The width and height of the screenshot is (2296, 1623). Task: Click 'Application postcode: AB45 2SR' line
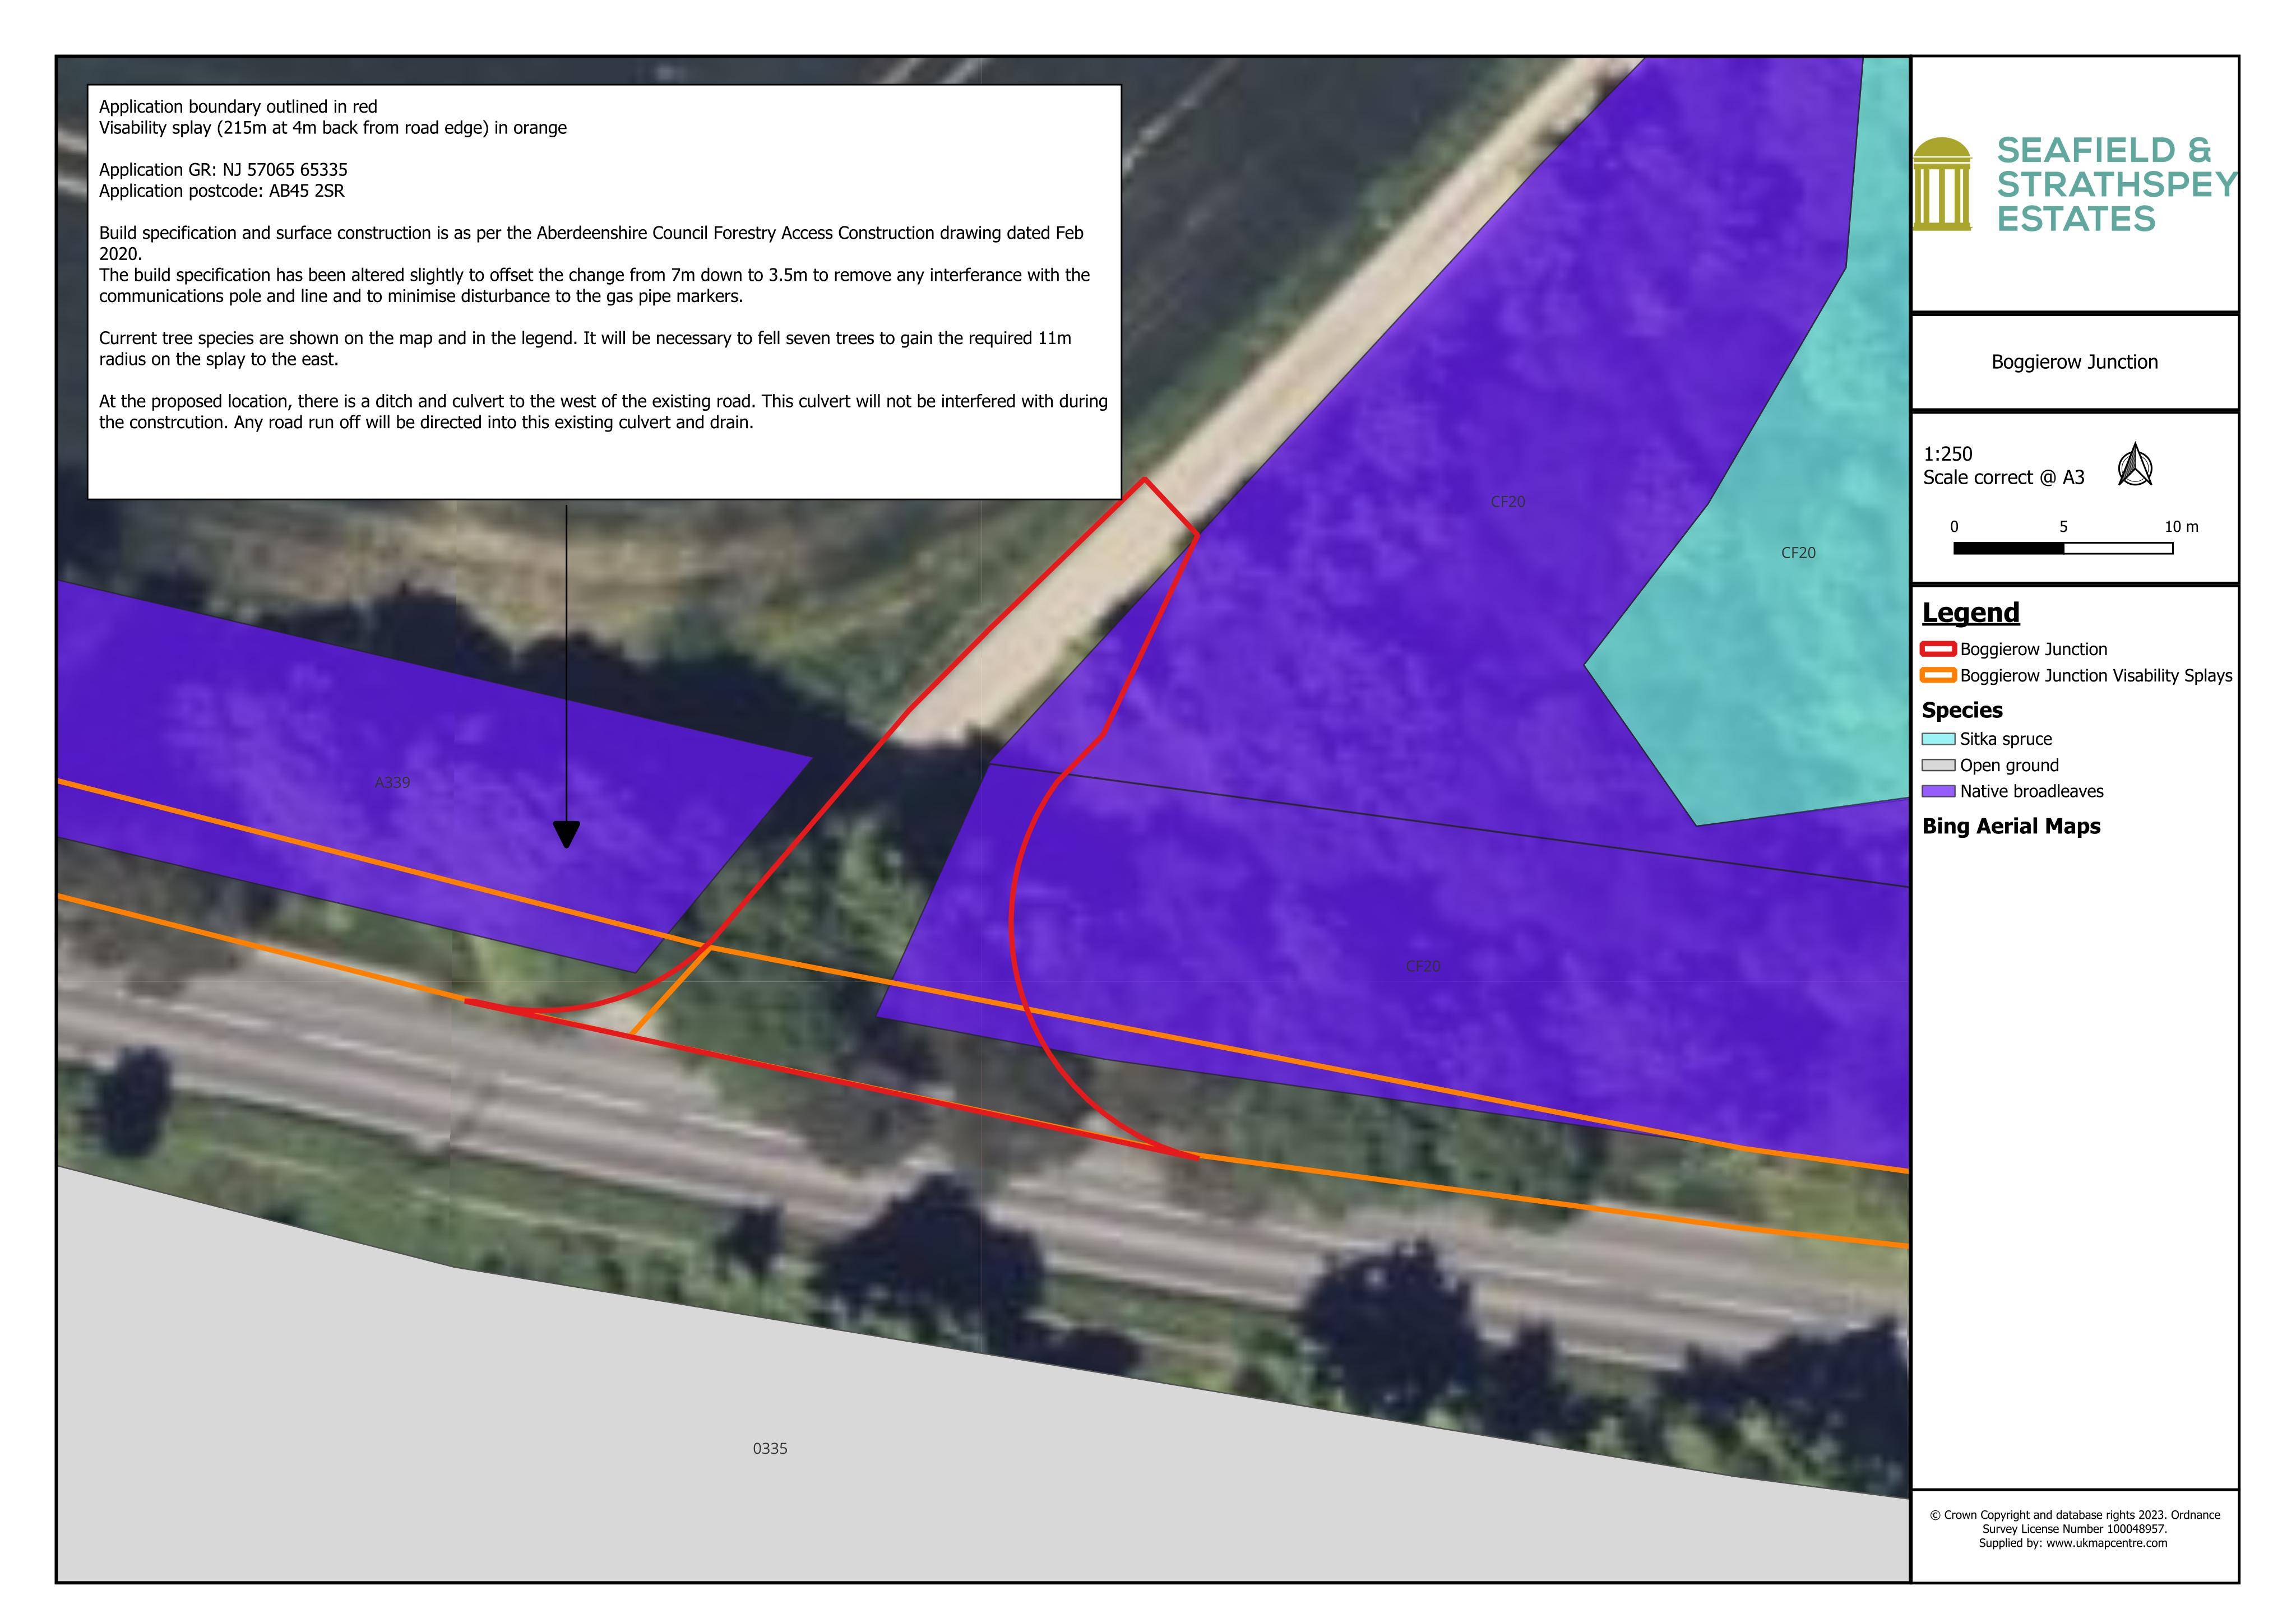point(221,191)
